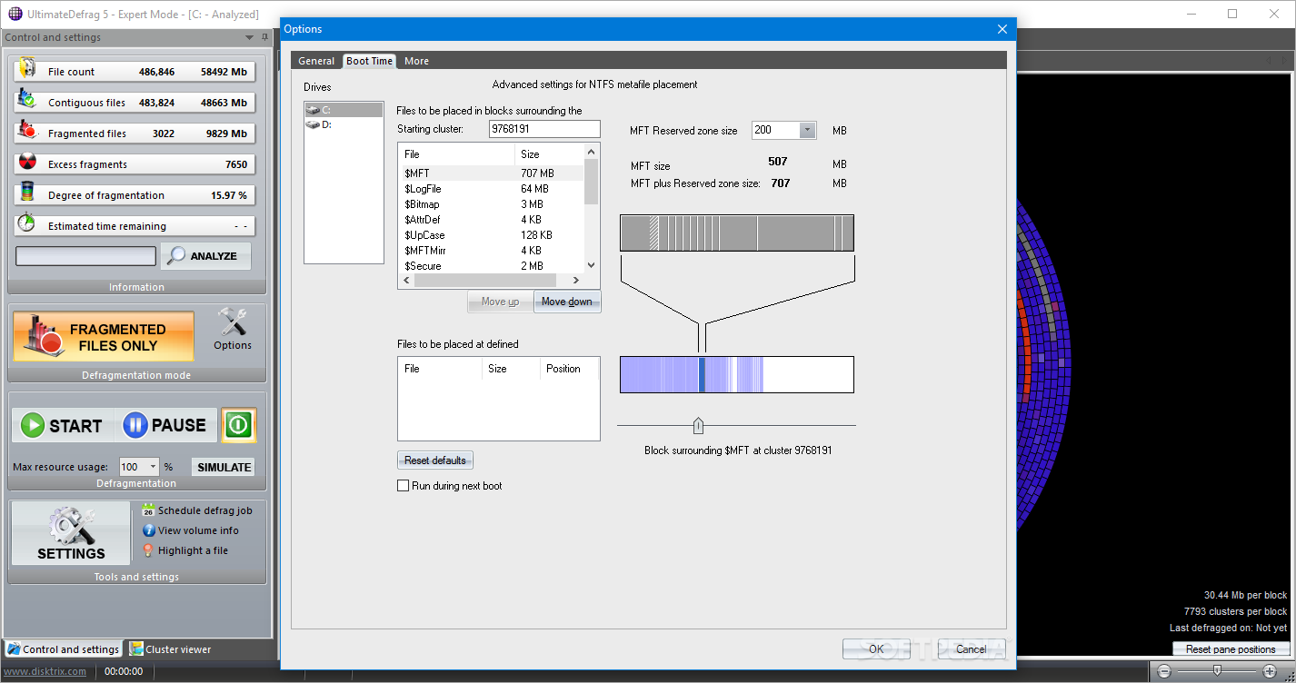Click the zoom in plus icon

click(1271, 671)
